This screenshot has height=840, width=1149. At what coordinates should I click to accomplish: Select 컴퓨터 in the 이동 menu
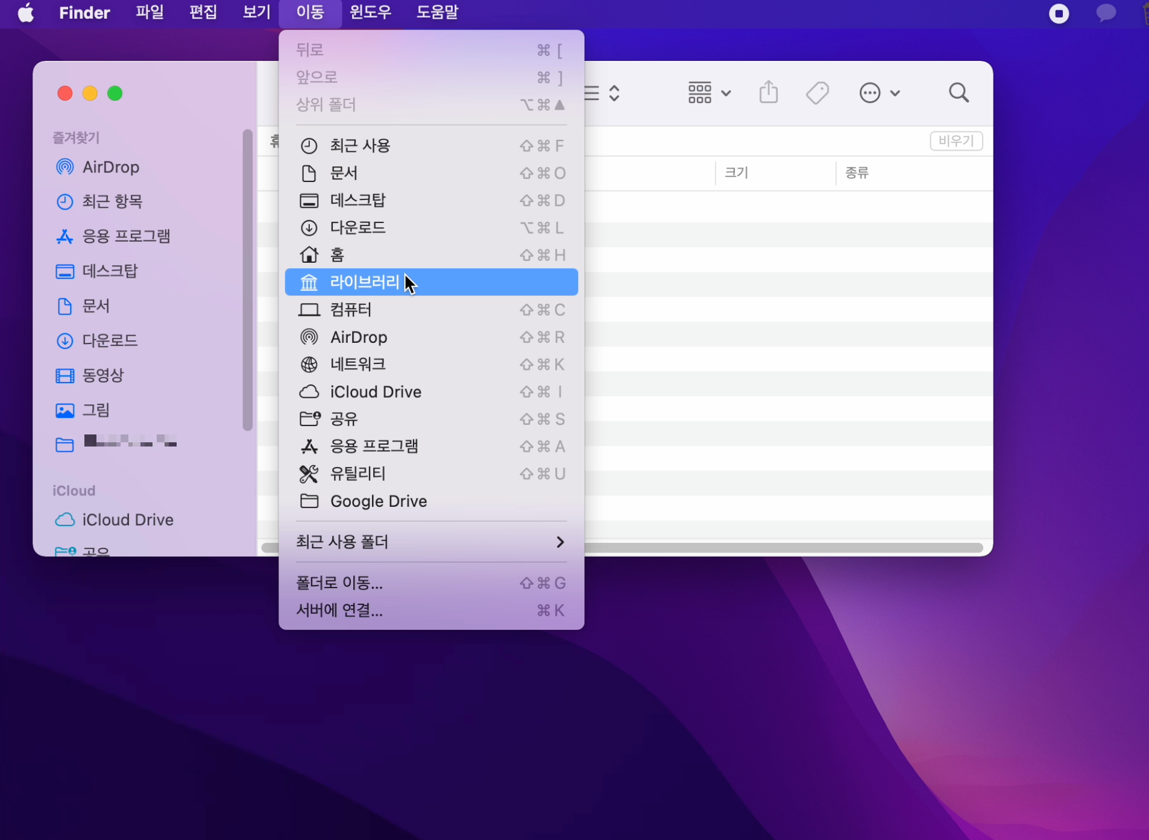[x=431, y=310]
